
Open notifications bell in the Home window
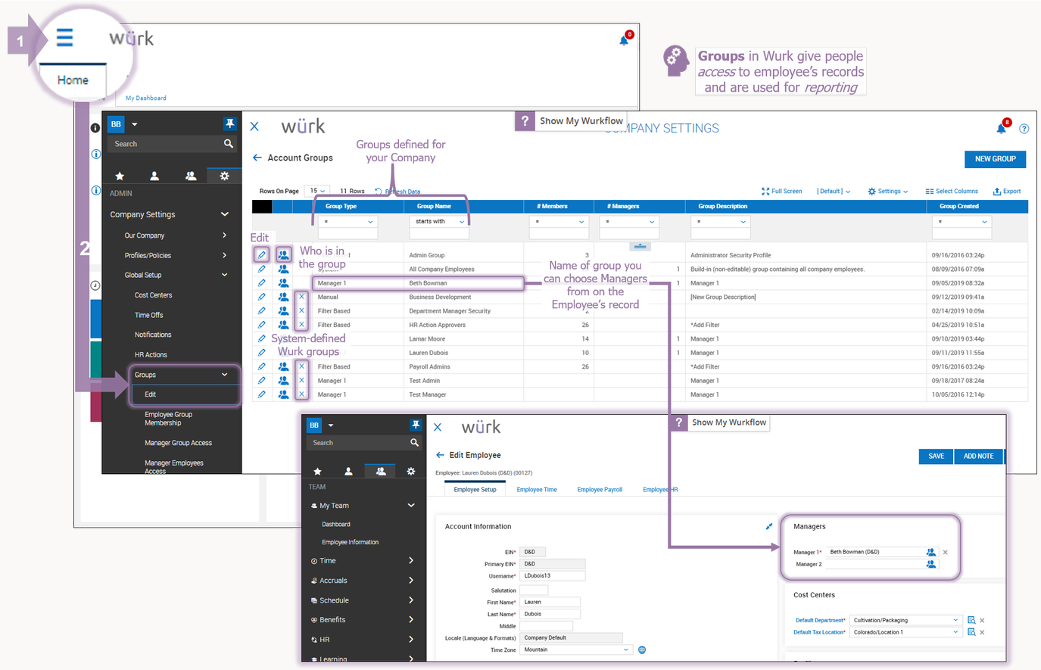point(624,40)
